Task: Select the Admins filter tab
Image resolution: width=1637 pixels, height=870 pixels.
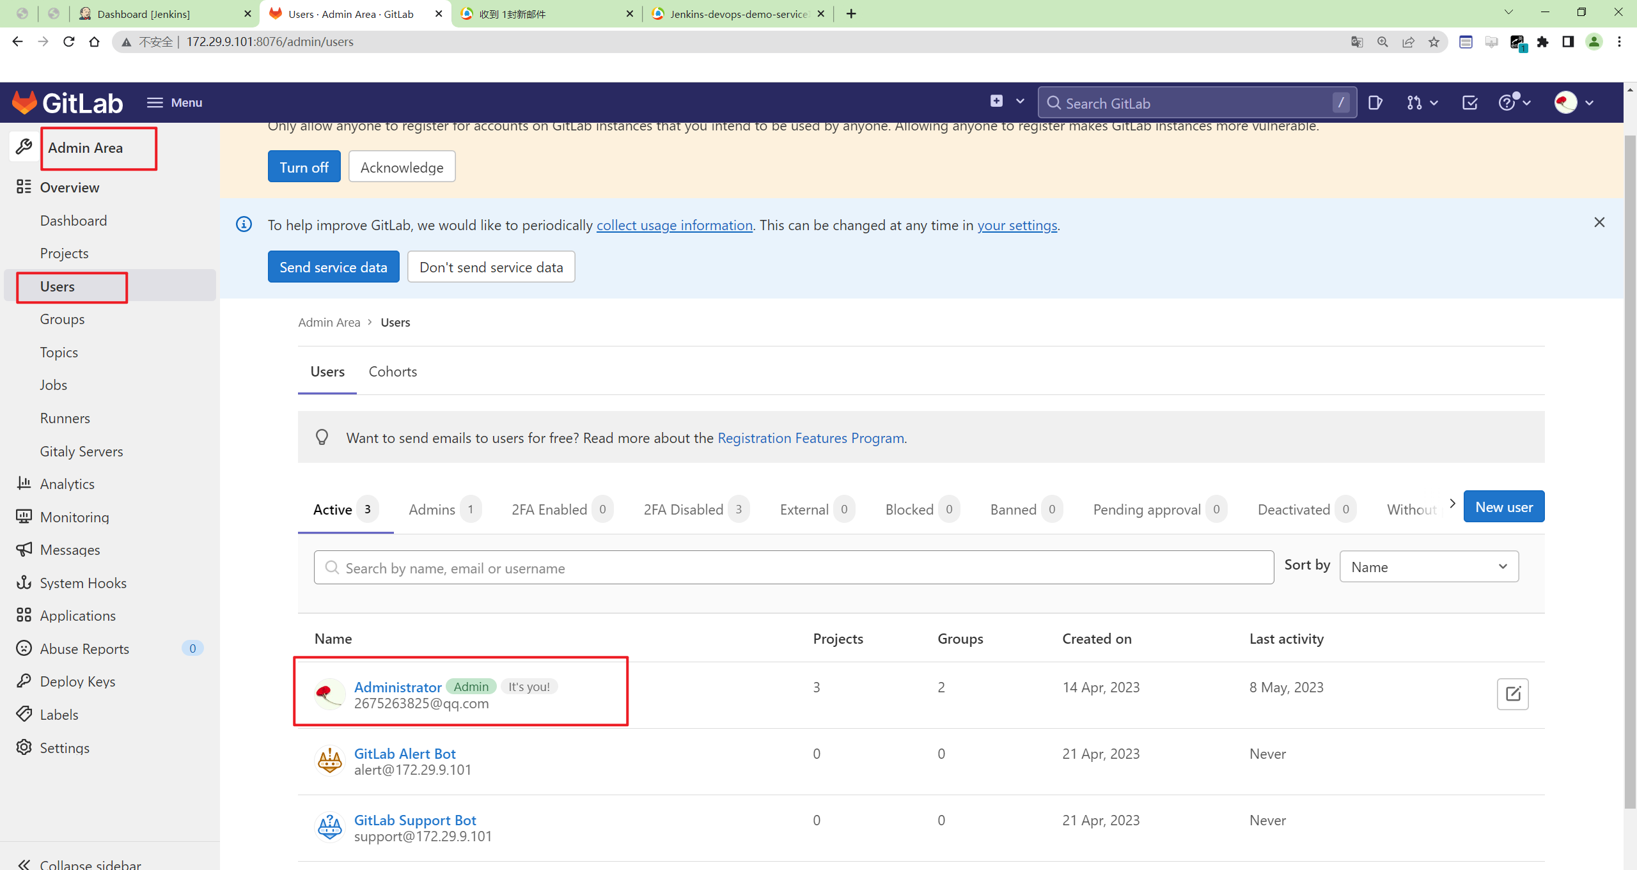Action: click(445, 509)
